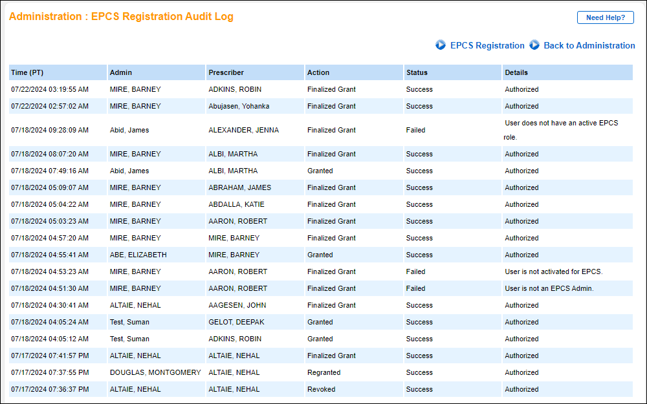
Task: Click the arrow icon before Back to Administration
Action: pos(534,45)
